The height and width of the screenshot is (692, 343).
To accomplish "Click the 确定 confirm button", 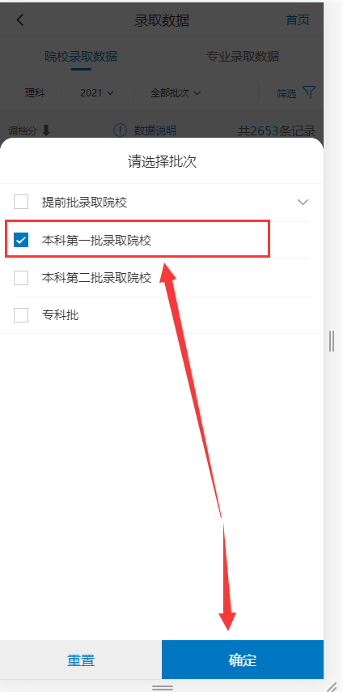I will tap(243, 660).
